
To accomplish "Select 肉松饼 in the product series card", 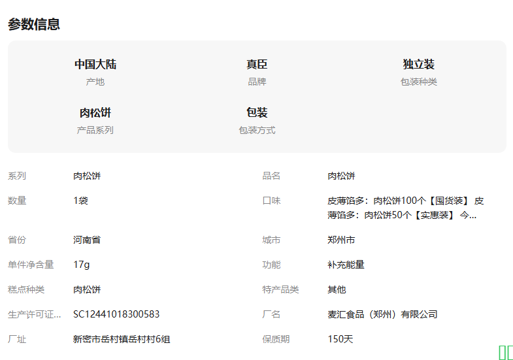I will [95, 112].
